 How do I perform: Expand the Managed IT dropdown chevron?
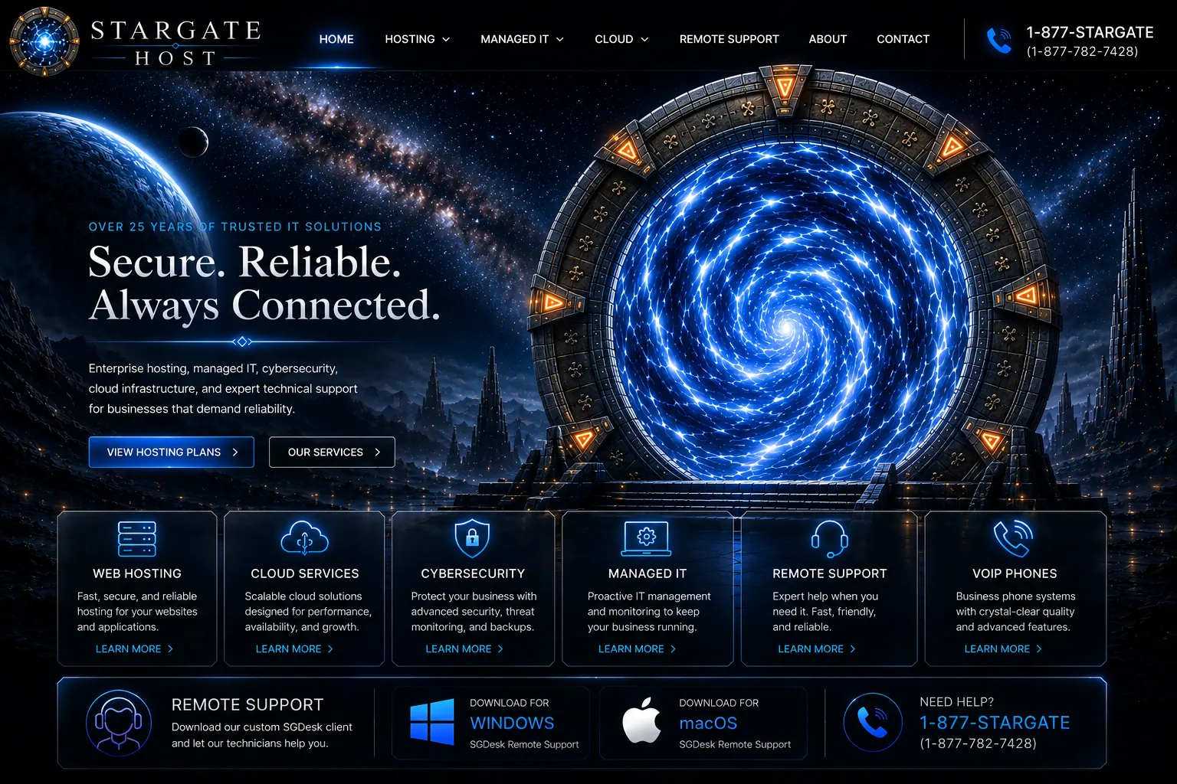point(560,40)
